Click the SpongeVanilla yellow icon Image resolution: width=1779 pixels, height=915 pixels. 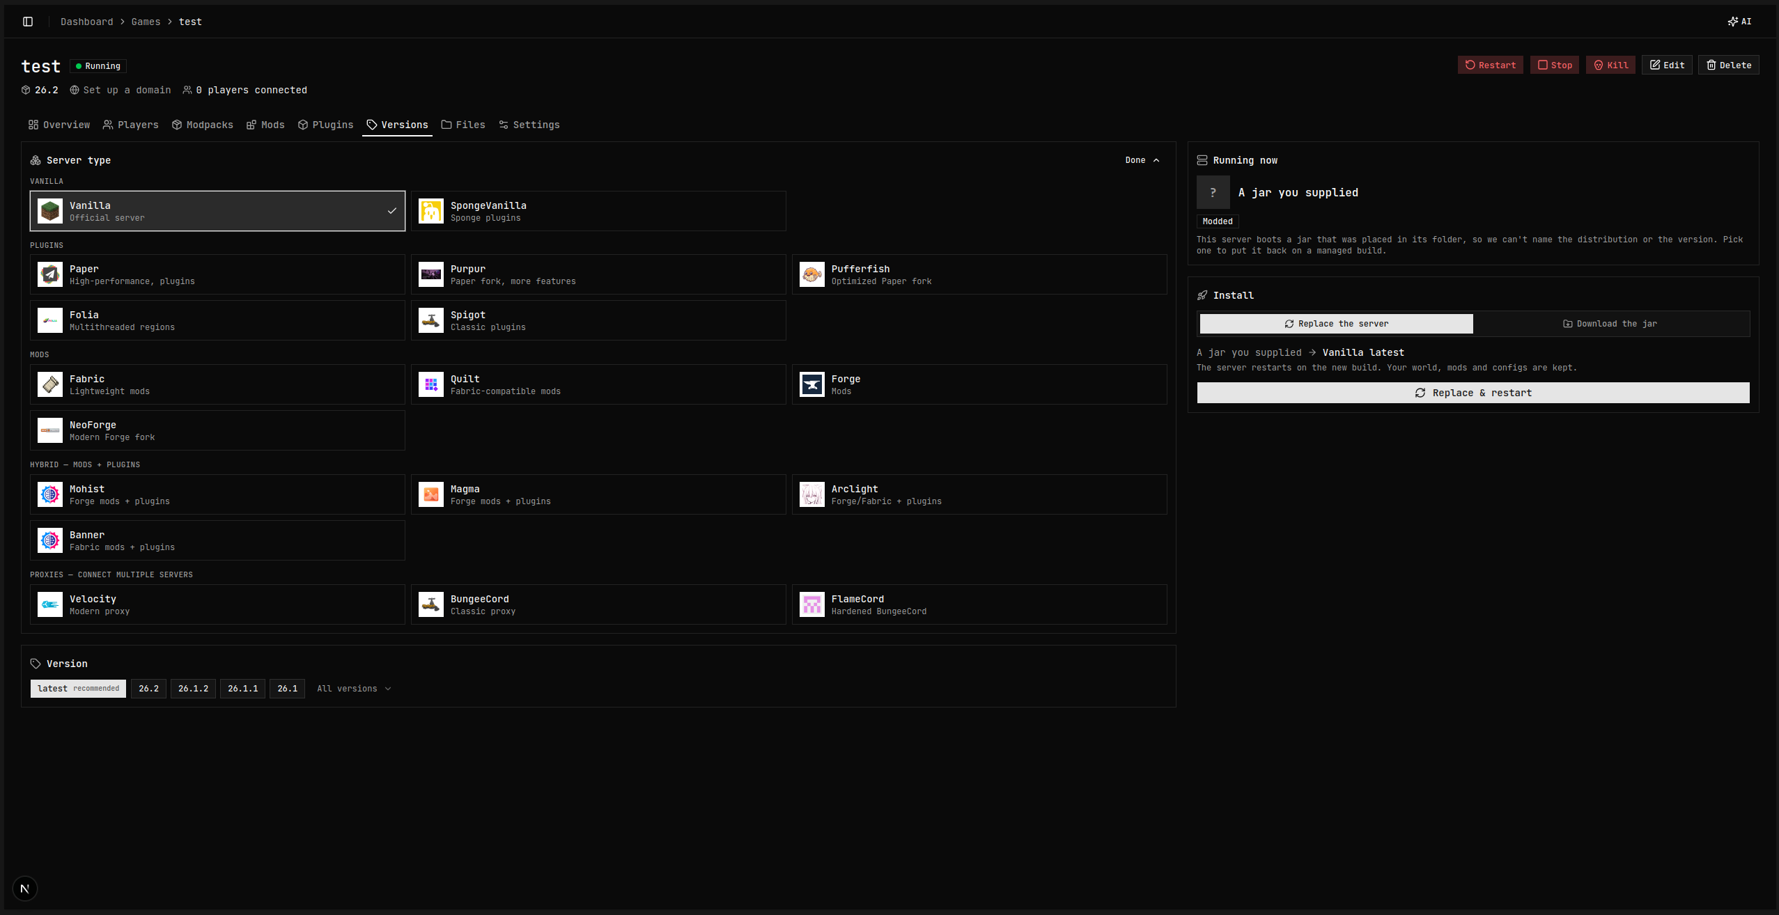point(431,211)
